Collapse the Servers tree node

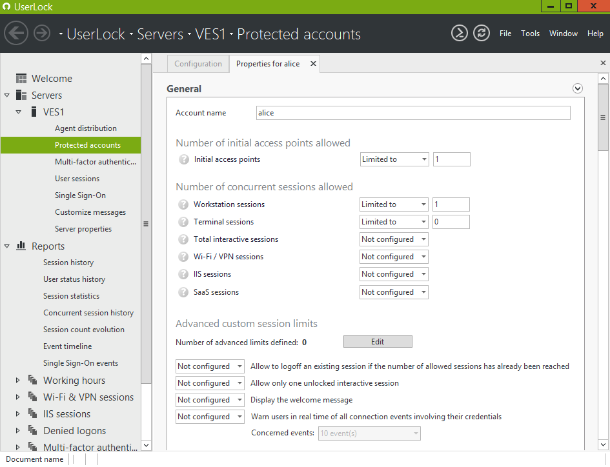pyautogui.click(x=7, y=95)
